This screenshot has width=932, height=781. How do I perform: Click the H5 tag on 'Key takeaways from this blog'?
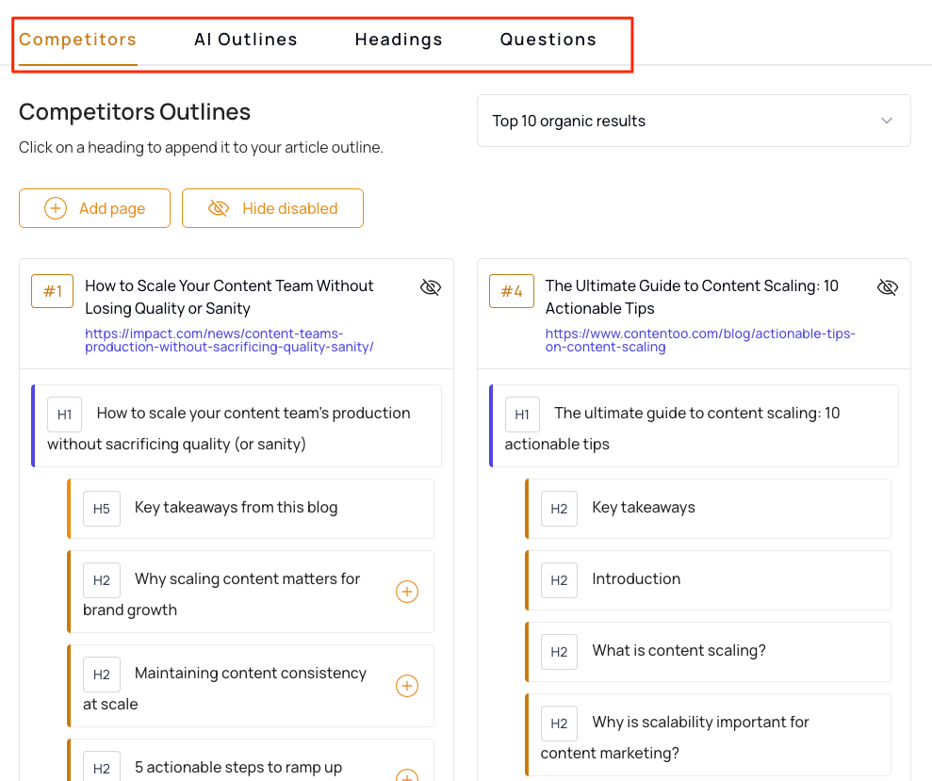pos(102,509)
